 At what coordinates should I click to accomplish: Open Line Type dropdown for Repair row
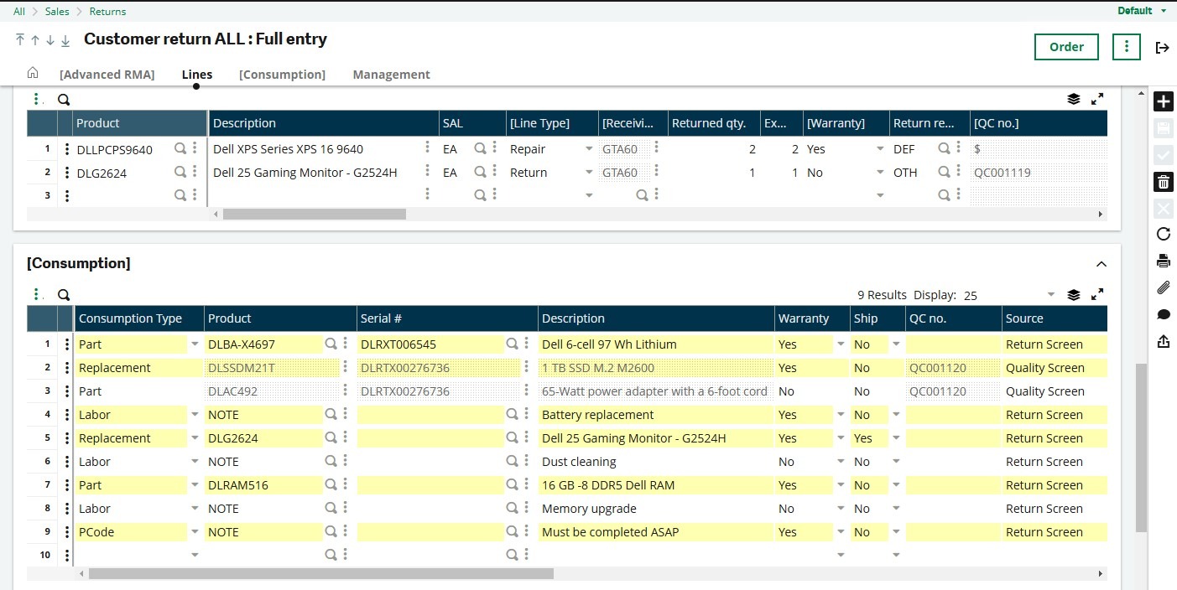pos(589,149)
